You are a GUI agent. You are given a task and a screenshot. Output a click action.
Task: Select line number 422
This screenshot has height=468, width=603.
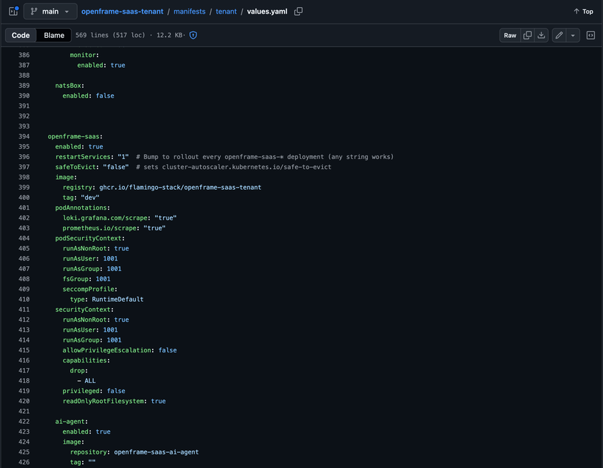click(x=24, y=421)
